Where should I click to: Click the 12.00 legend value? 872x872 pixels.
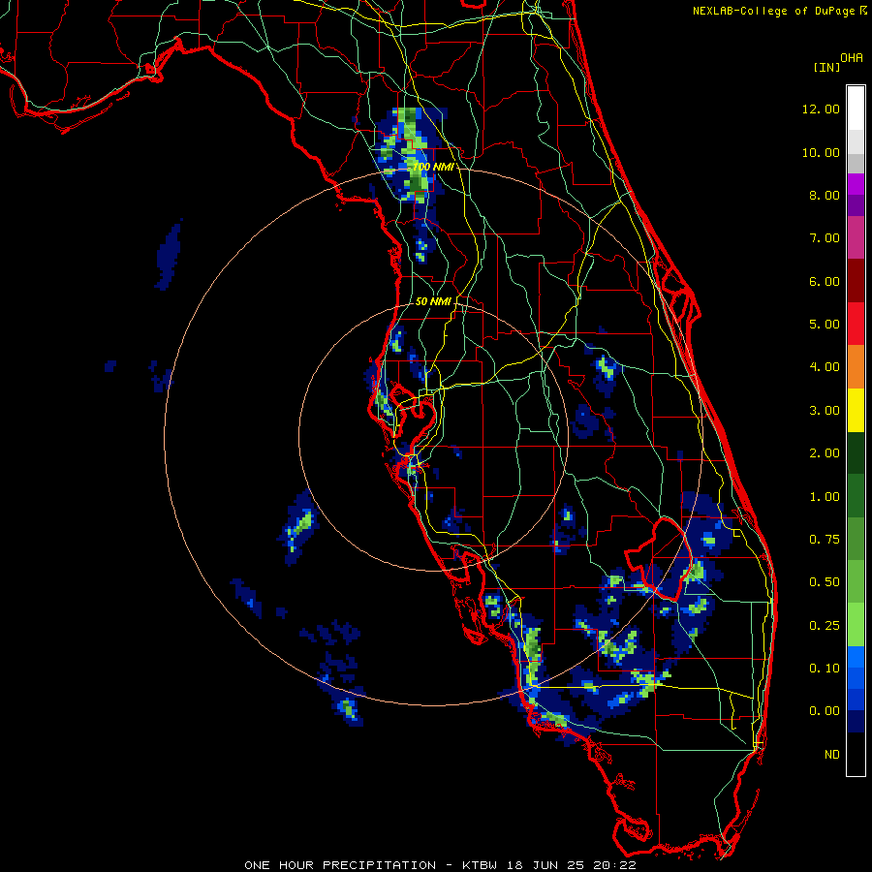tap(821, 109)
